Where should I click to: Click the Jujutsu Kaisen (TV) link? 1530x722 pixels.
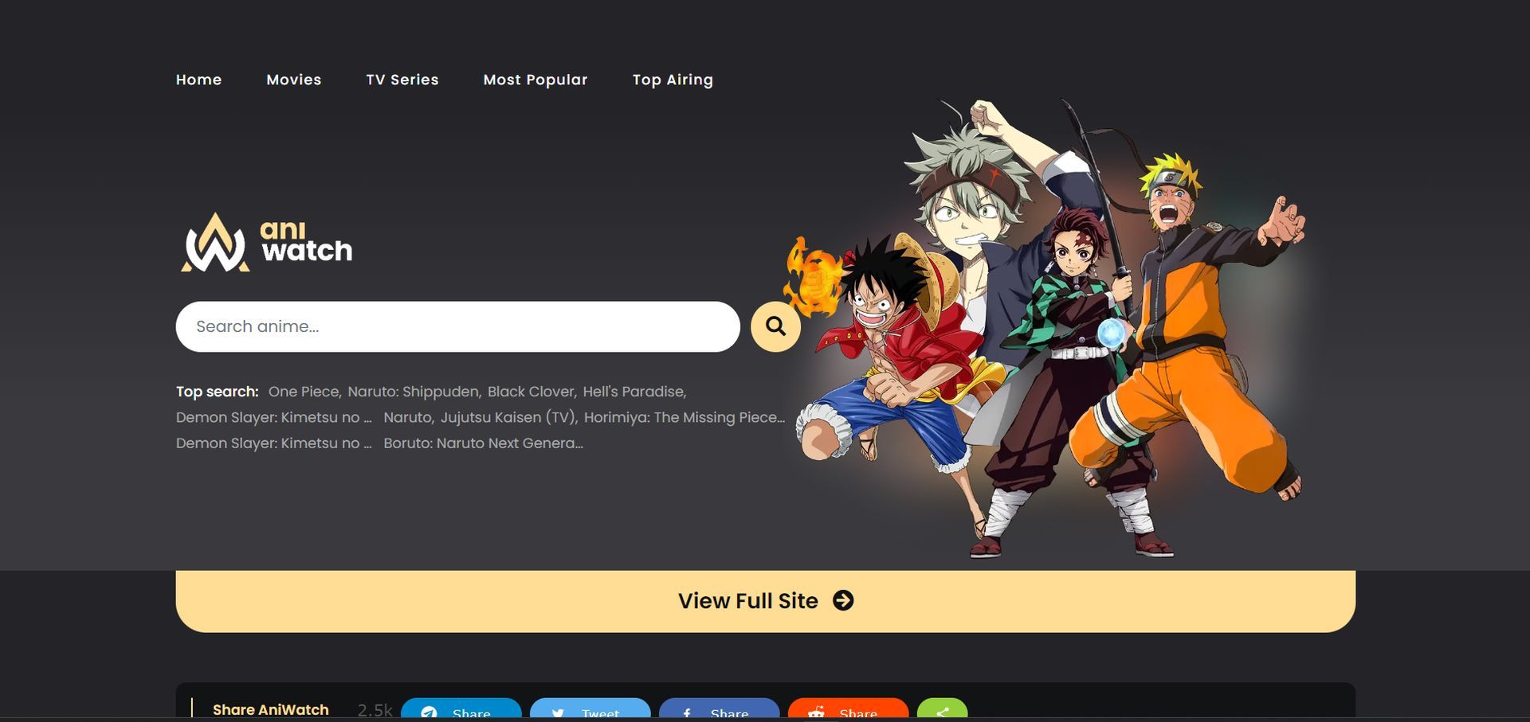click(508, 417)
